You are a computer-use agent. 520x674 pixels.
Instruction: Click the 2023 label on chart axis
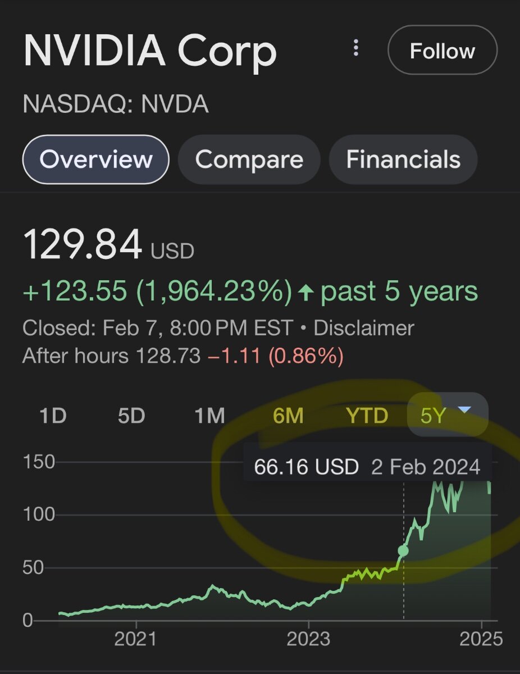coord(308,639)
